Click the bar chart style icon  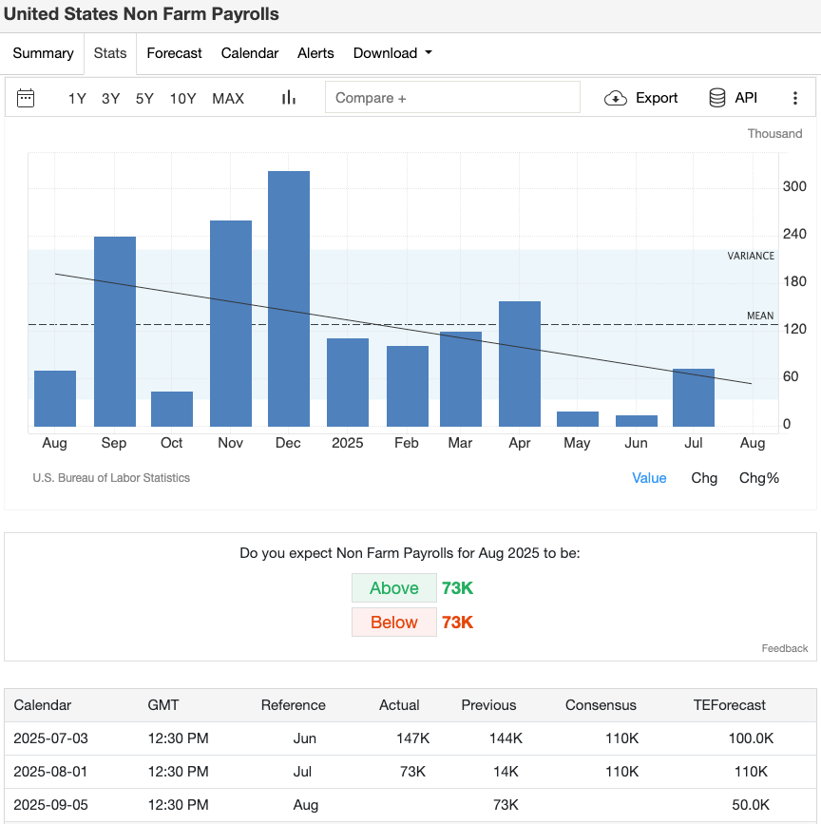pos(288,98)
